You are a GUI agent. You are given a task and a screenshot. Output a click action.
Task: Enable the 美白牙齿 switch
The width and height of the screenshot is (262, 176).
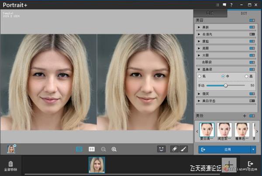coord(252,101)
